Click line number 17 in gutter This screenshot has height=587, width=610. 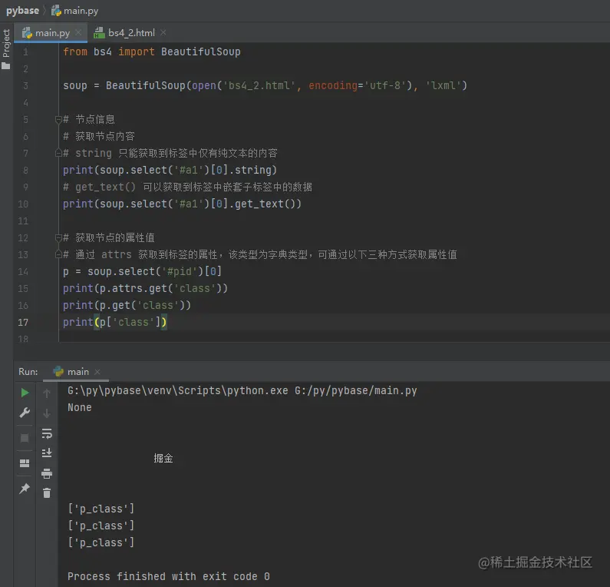coord(23,322)
